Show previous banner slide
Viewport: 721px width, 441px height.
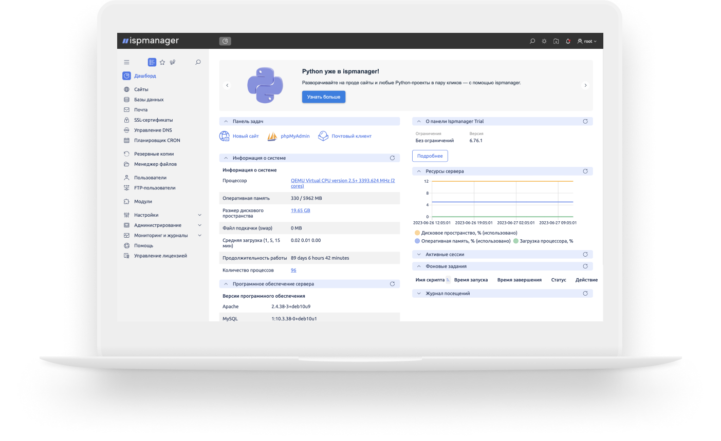click(x=227, y=85)
